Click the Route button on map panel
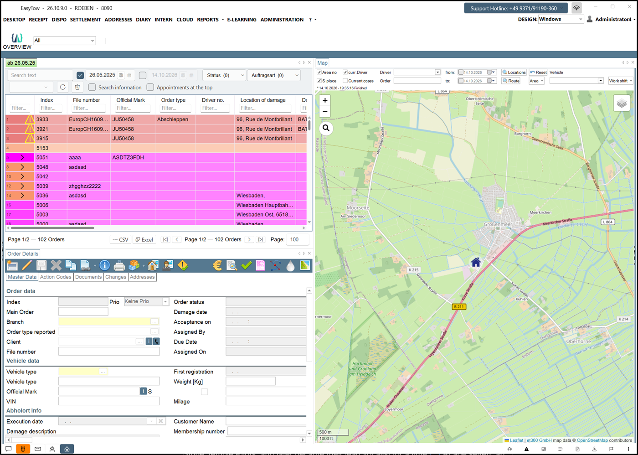The height and width of the screenshot is (455, 638). [x=511, y=81]
